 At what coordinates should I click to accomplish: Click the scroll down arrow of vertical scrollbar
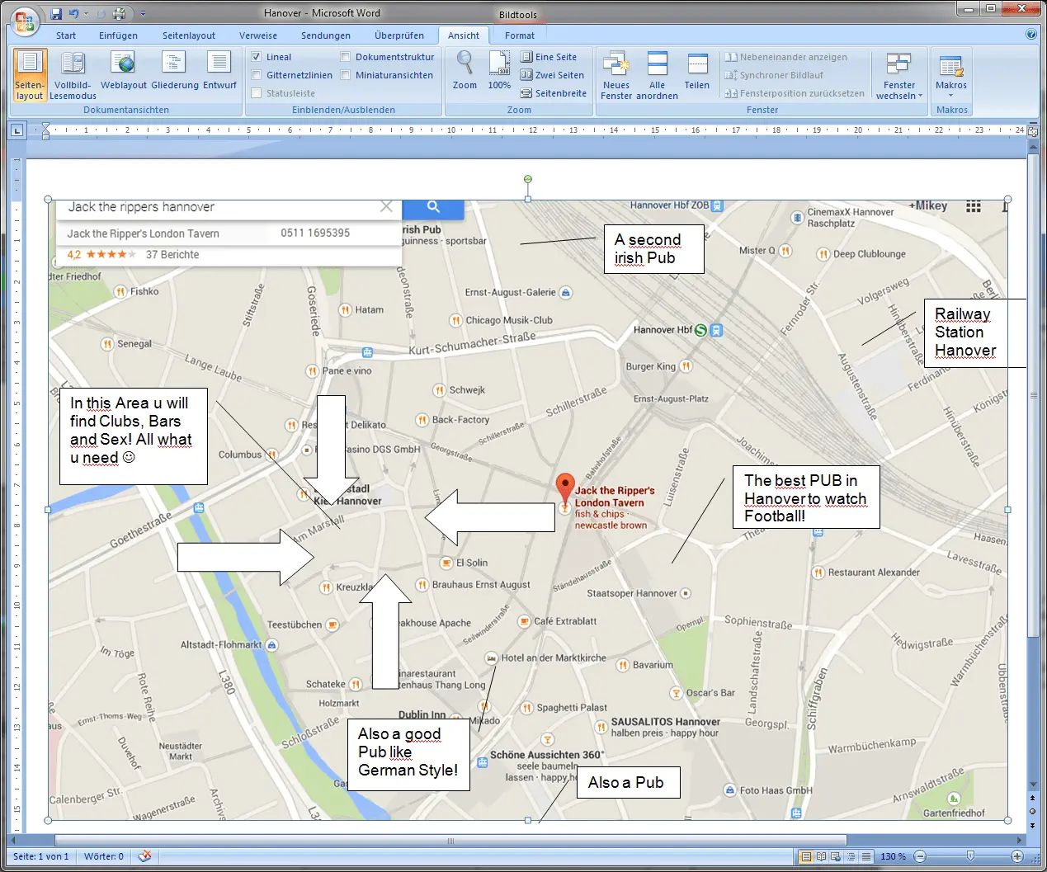(1033, 785)
